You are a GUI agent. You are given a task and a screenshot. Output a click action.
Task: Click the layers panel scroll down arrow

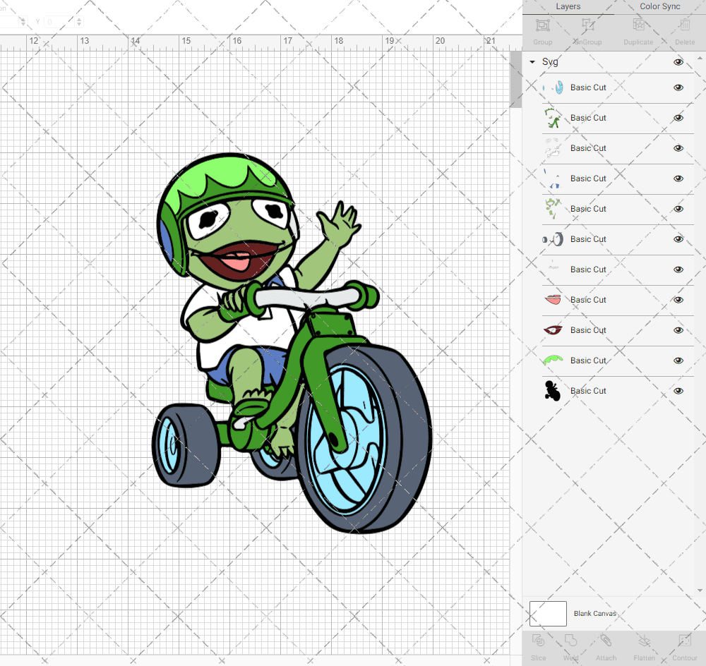tap(699, 591)
